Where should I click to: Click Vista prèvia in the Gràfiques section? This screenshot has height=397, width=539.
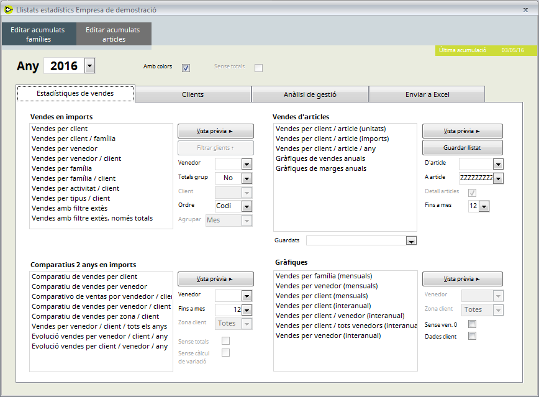point(463,279)
